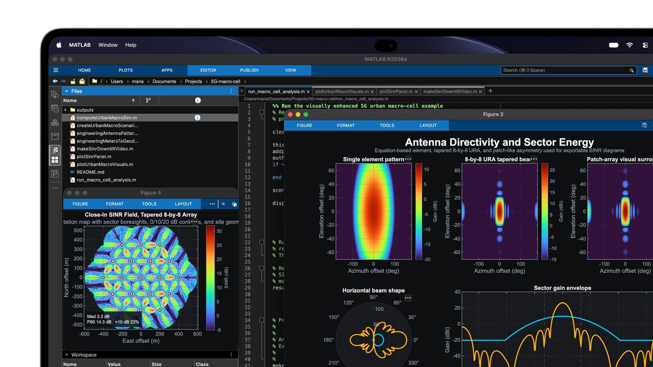The image size is (653, 367).
Task: Open the archive box sidebar icon
Action: point(55,136)
